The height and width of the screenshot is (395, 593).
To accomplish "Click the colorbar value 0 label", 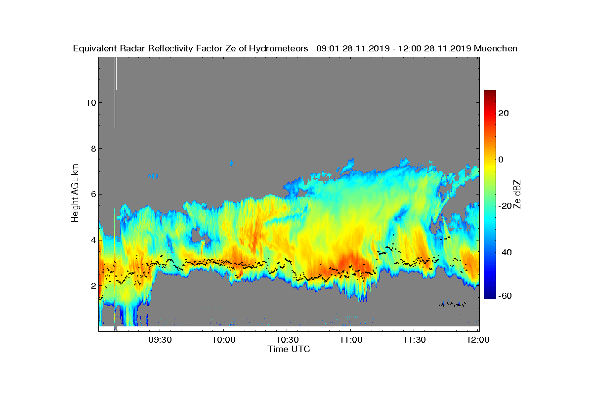I will tap(502, 159).
